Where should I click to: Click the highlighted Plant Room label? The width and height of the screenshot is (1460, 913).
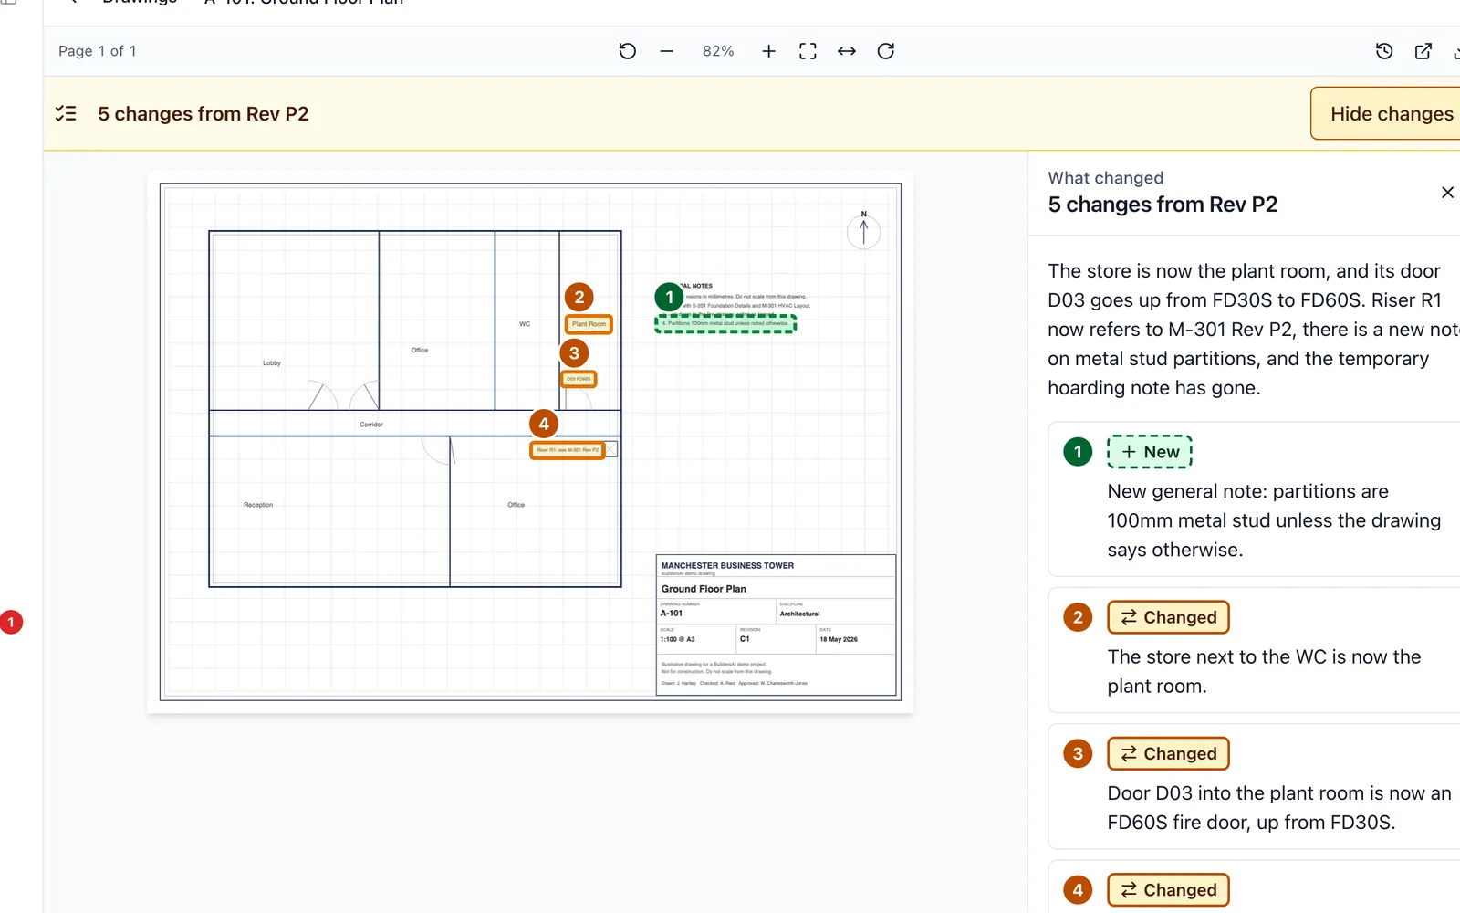(589, 324)
